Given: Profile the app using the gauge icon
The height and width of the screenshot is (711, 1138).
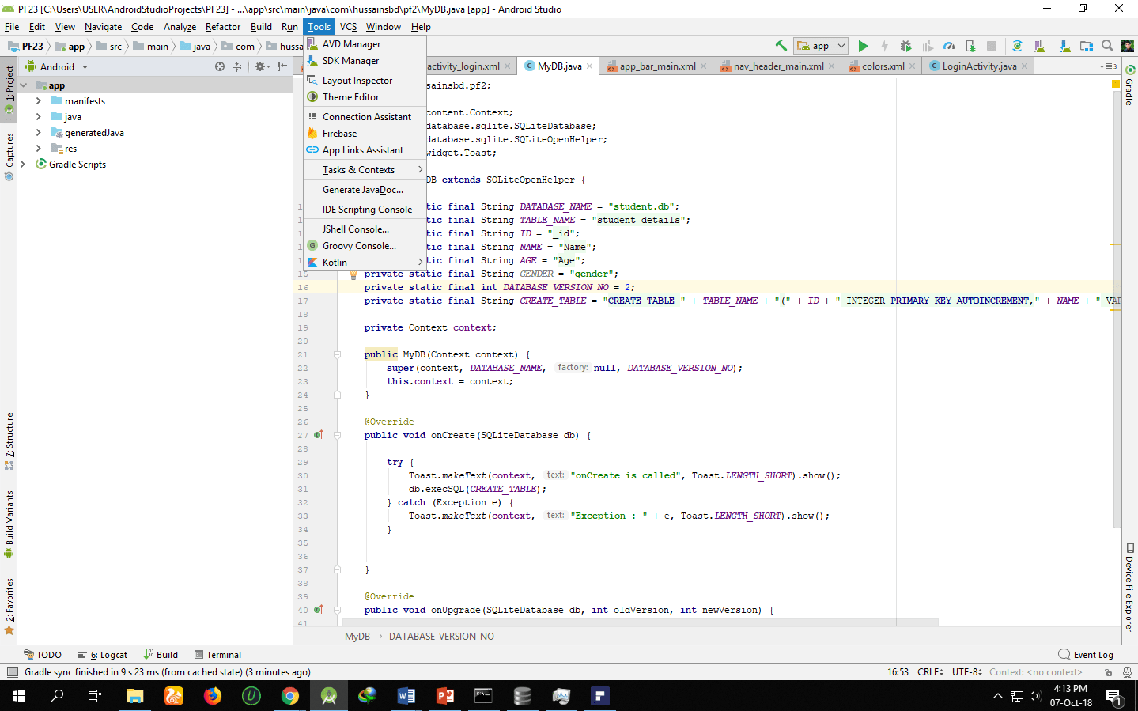Looking at the screenshot, I should coord(948,46).
